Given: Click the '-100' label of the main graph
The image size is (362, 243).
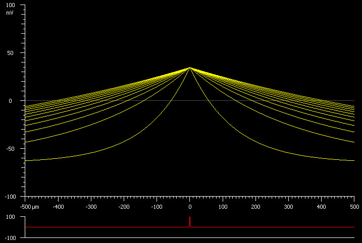Looking at the screenshot, I should pyautogui.click(x=11, y=197).
